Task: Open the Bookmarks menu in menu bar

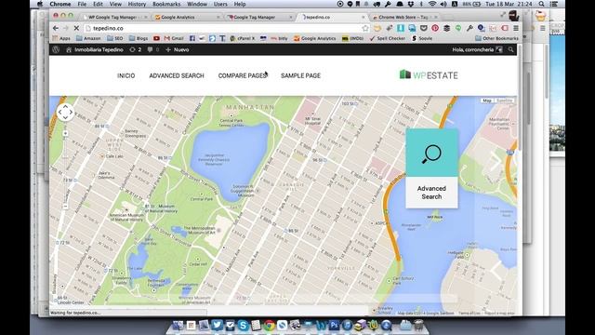Action: (166, 4)
